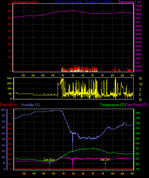Click hour 10 below the humidity chart

pos(63,174)
